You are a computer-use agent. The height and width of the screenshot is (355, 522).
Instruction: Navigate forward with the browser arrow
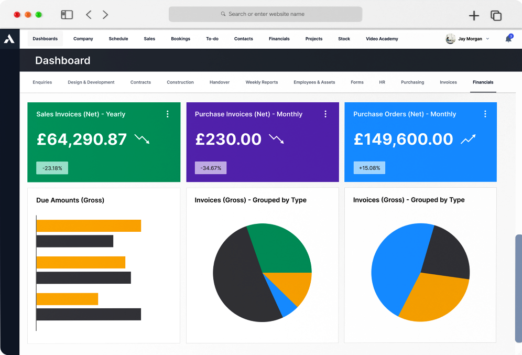click(x=105, y=15)
